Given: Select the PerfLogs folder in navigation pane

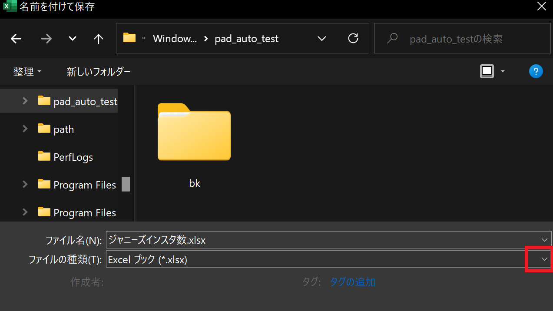Looking at the screenshot, I should 73,157.
